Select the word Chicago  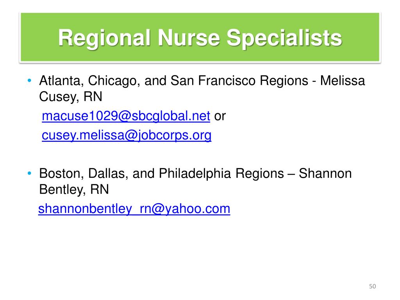(x=112, y=81)
